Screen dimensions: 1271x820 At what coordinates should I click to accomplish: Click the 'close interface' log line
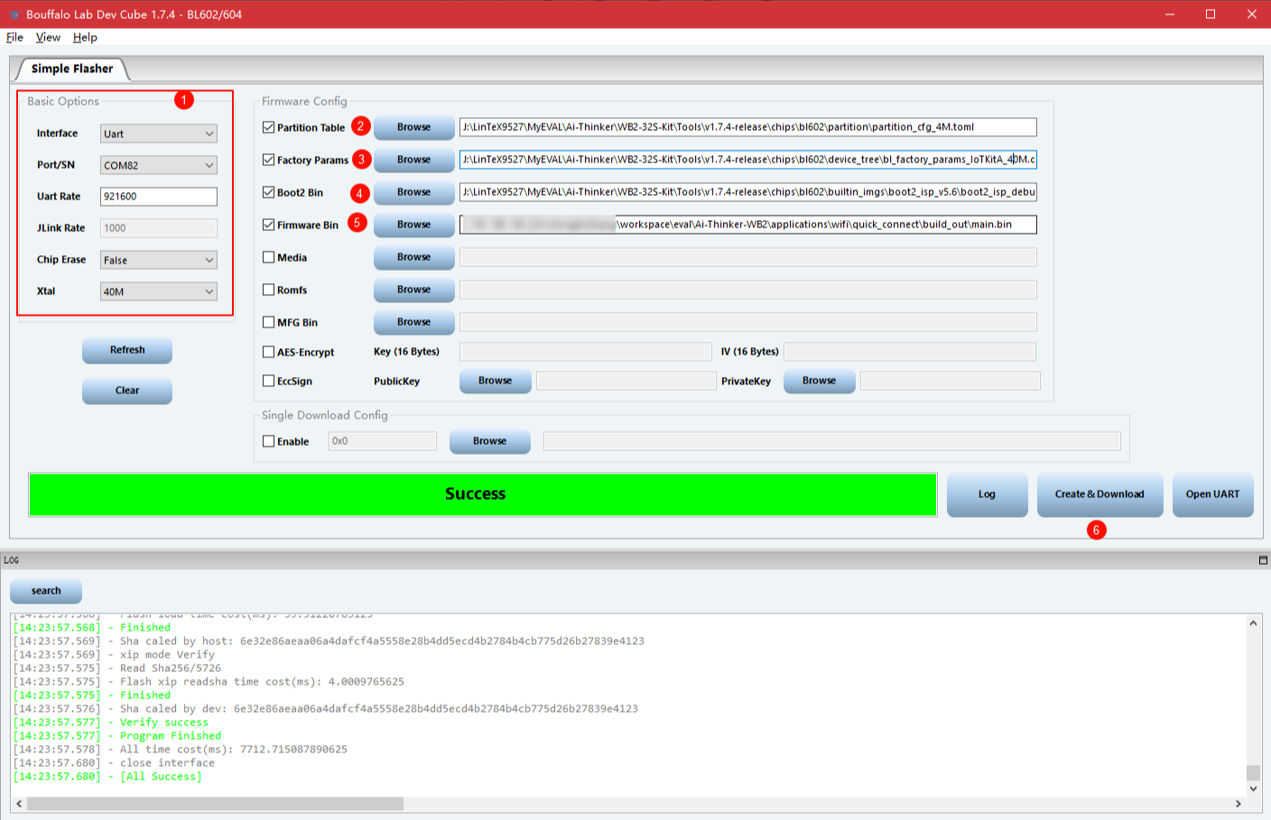pos(114,763)
